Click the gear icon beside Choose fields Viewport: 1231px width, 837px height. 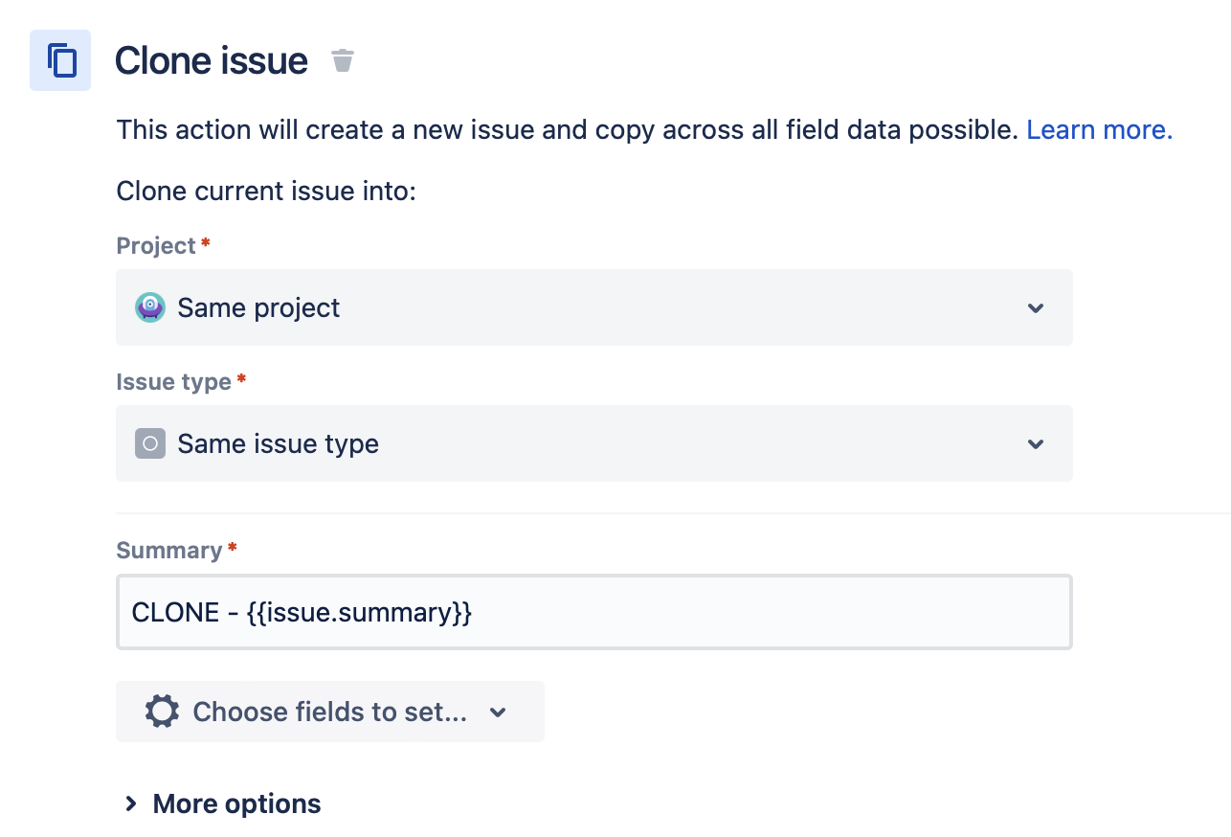point(162,712)
